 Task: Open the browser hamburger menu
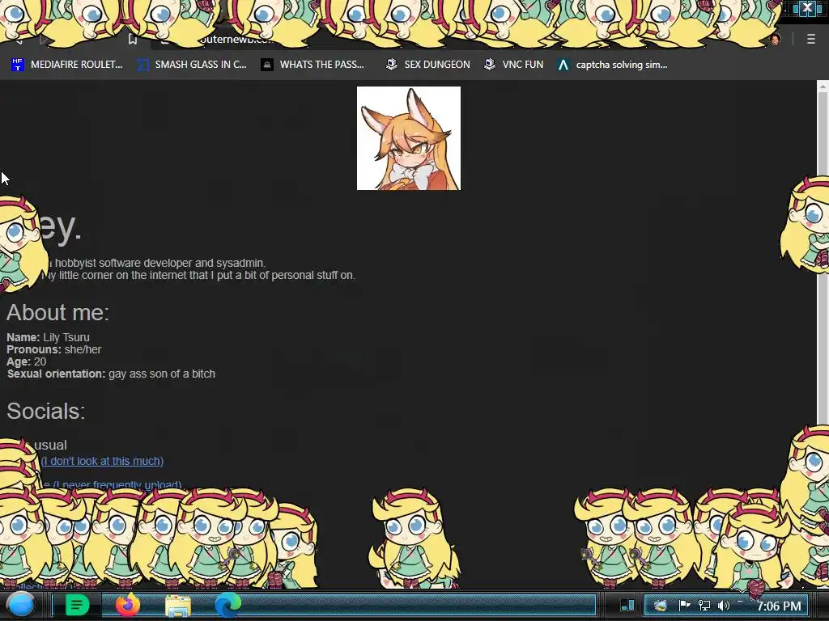pyautogui.click(x=811, y=39)
